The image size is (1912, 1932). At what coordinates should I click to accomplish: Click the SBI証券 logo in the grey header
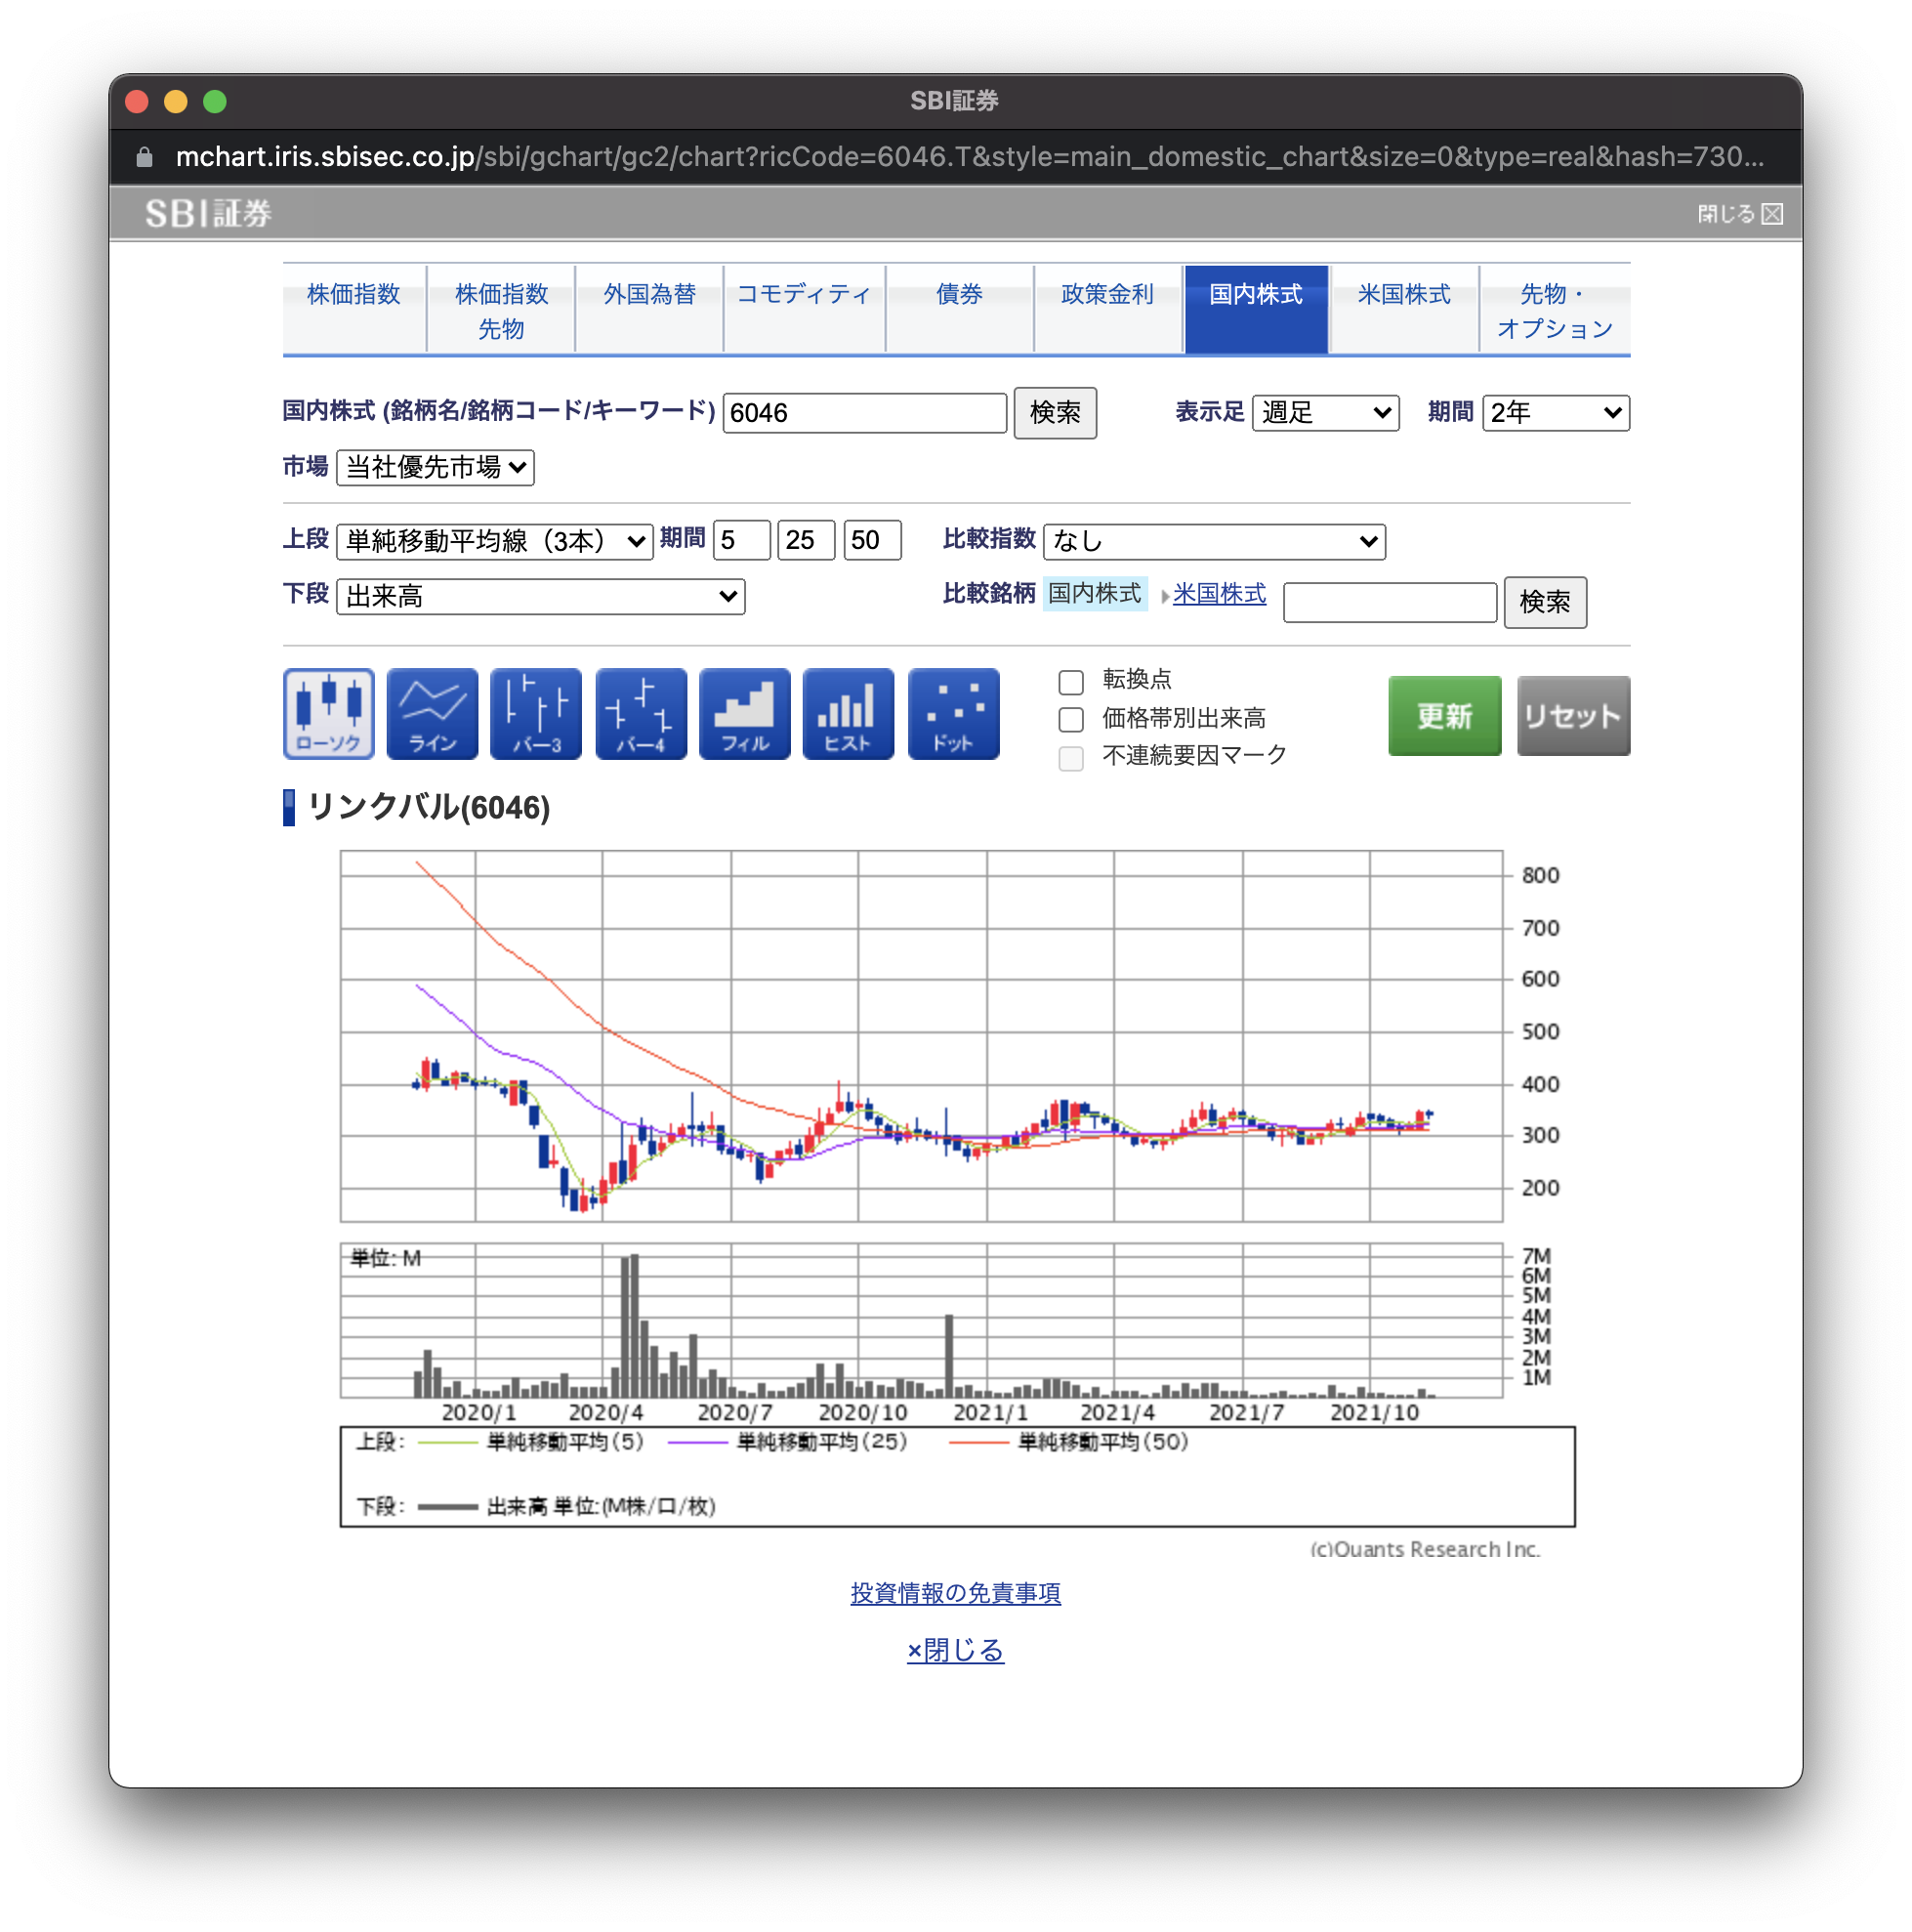[208, 213]
